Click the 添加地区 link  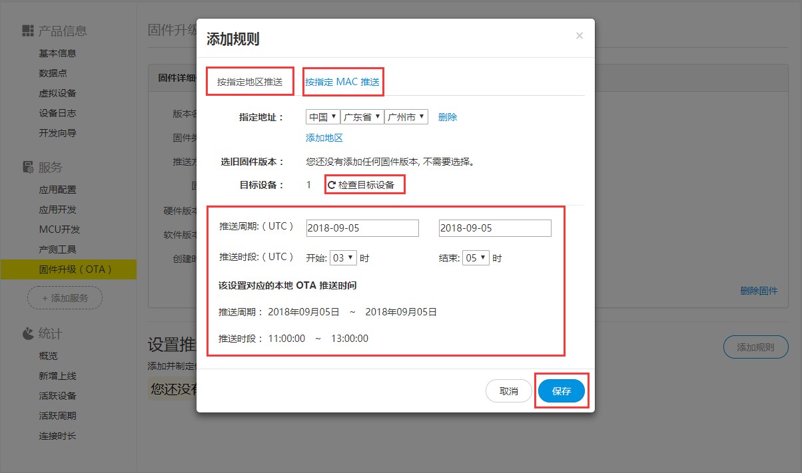pyautogui.click(x=324, y=138)
